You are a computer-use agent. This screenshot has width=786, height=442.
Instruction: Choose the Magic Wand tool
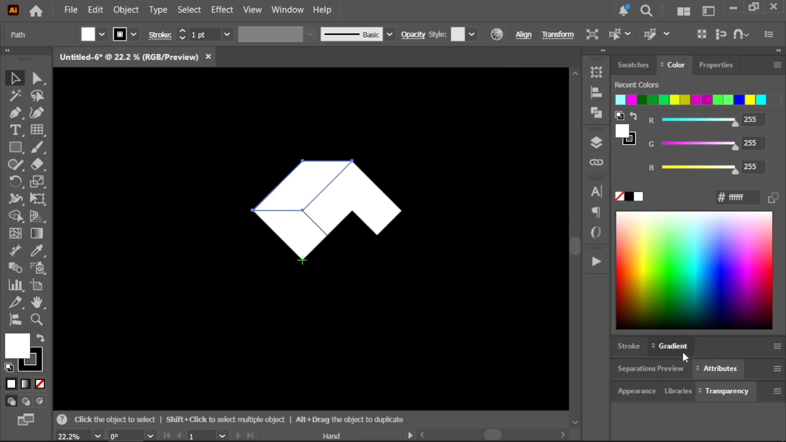pyautogui.click(x=15, y=96)
